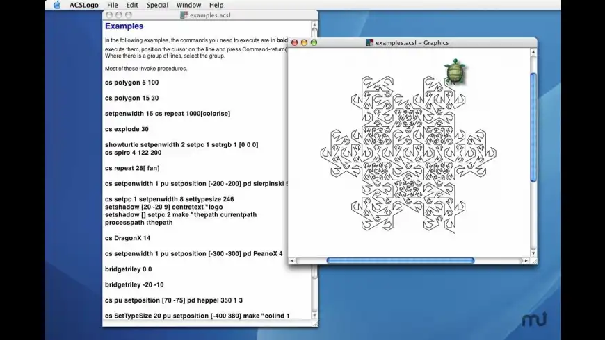
Task: Click the 'cs SetTypeSize 20' line
Action: click(197, 316)
